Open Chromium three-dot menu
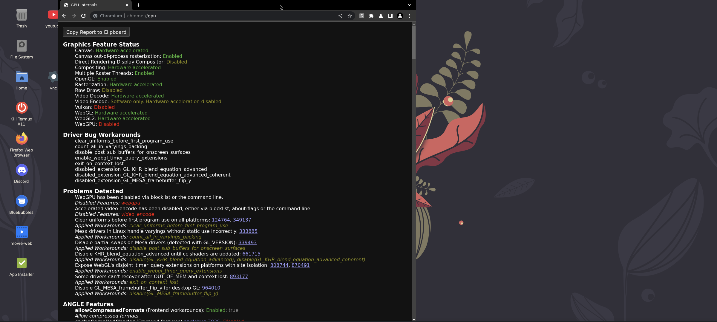This screenshot has height=322, width=717. pyautogui.click(x=410, y=16)
